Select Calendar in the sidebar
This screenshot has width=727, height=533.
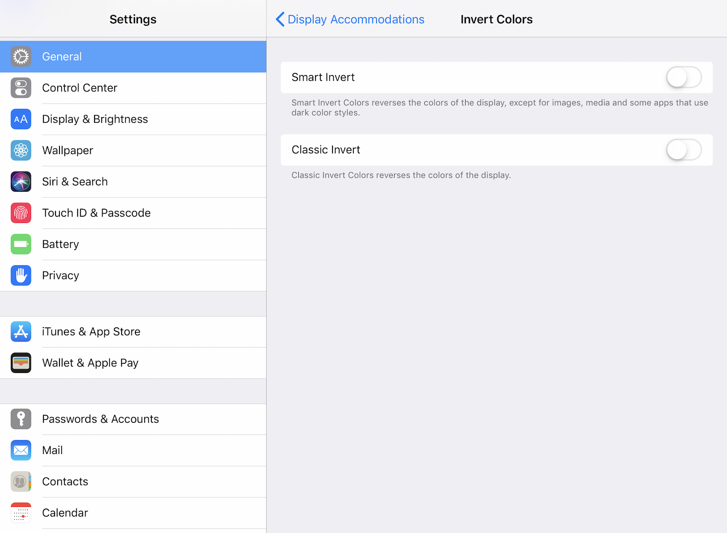pyautogui.click(x=133, y=513)
